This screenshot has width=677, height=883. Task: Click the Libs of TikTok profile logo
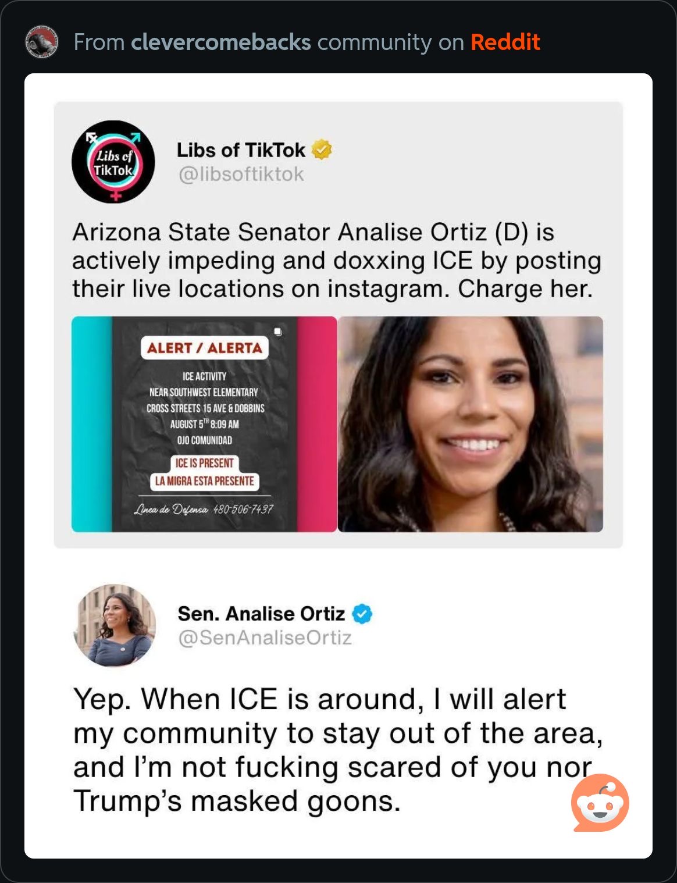113,162
